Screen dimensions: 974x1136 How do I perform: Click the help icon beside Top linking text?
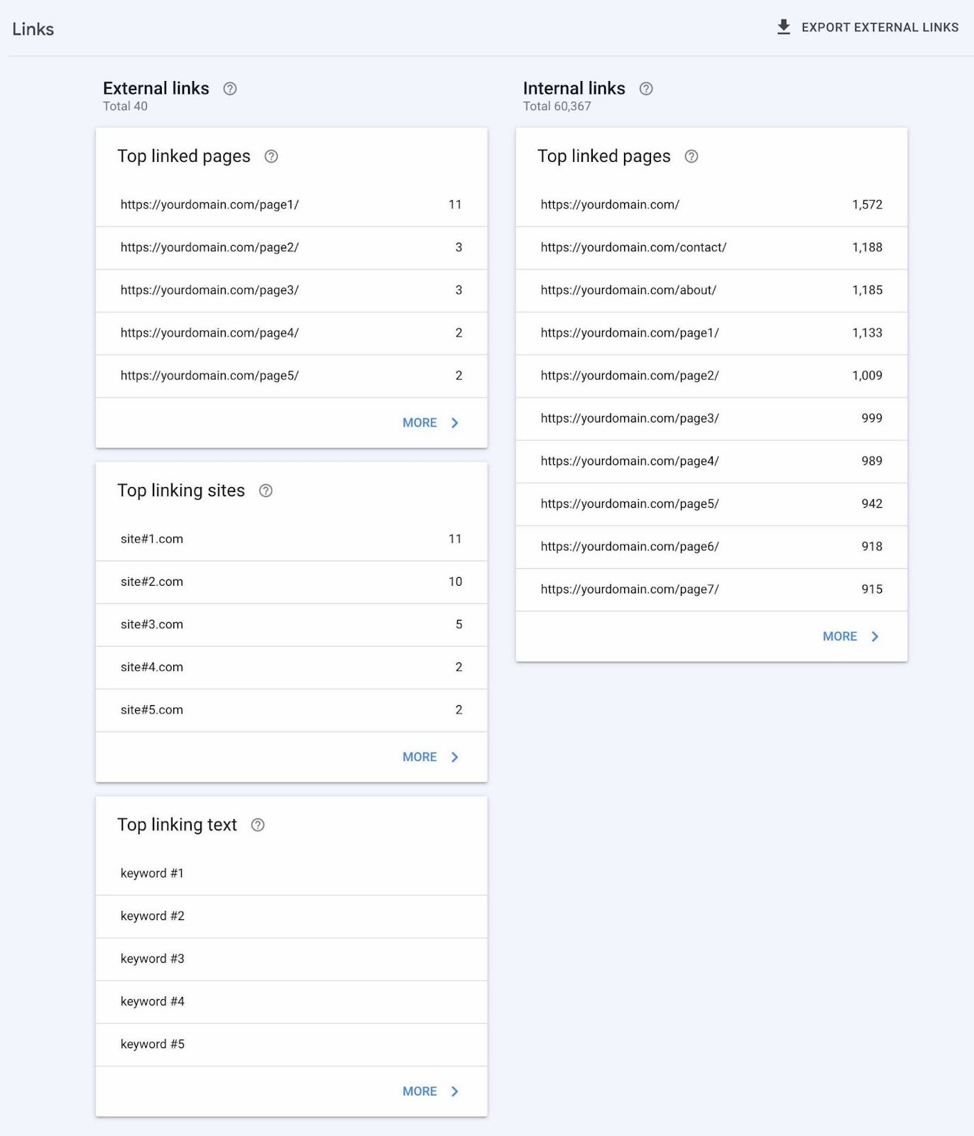(258, 825)
